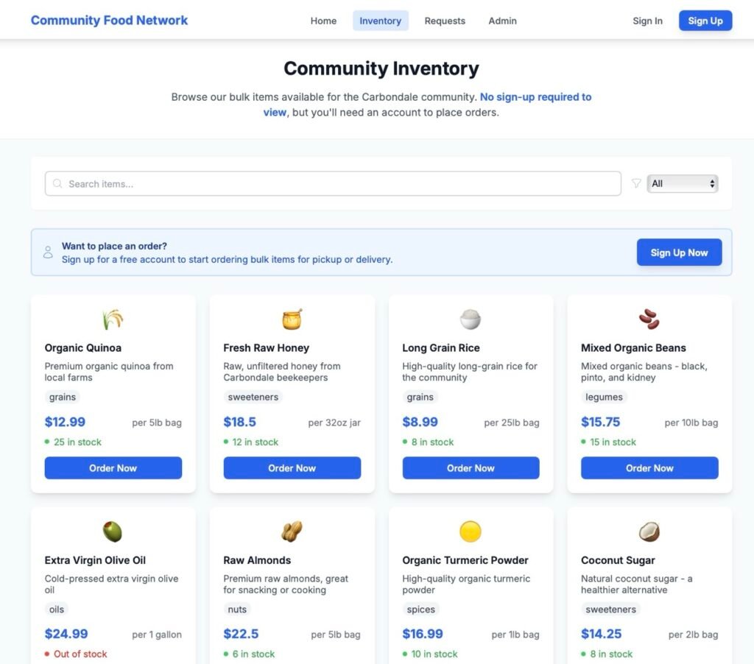Click the Mixed Organic Beans icon

[x=649, y=319]
